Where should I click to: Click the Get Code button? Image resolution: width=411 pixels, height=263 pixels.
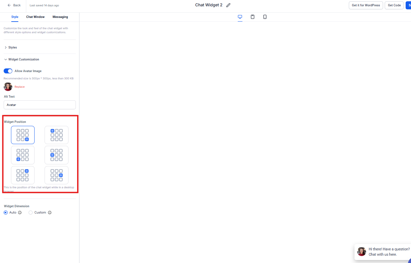tap(394, 5)
